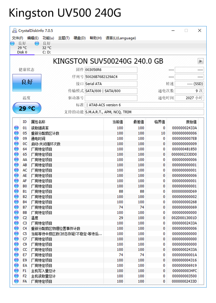Click raw value 002D0013001D
The height and width of the screenshot is (303, 216).
point(184,218)
